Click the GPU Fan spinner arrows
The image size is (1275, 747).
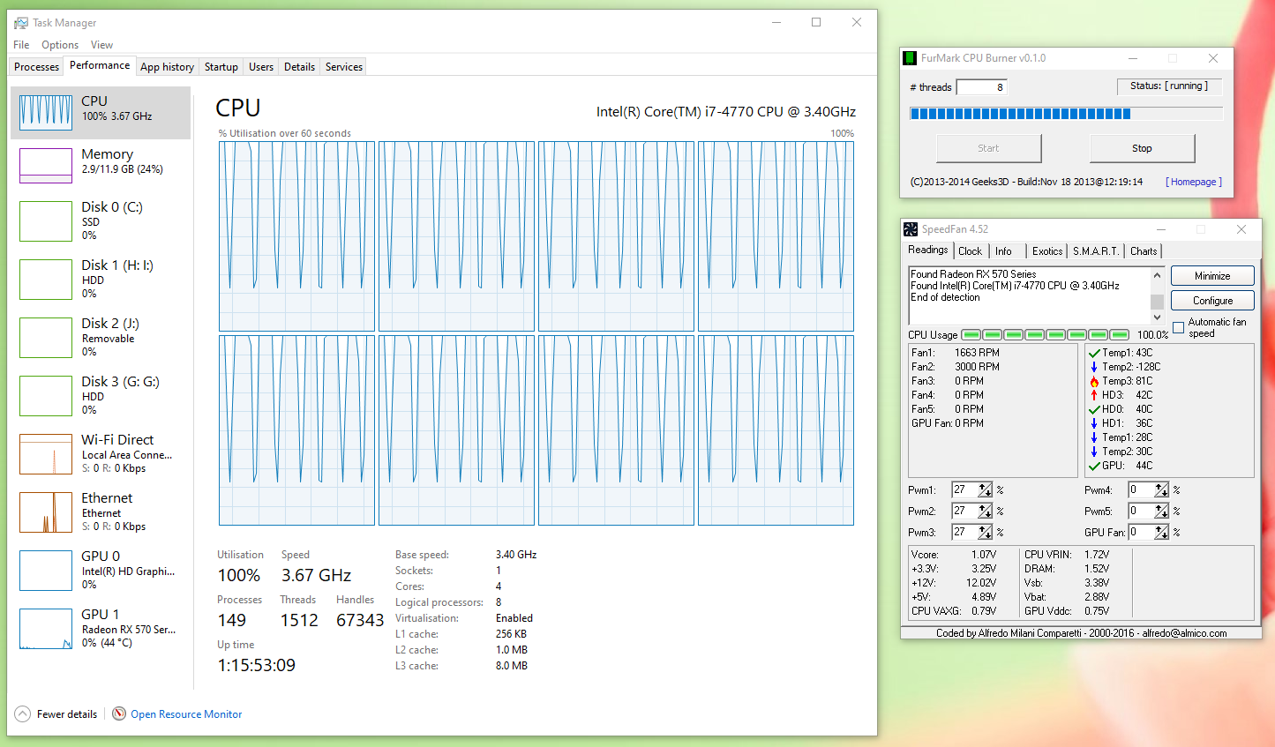[1161, 532]
